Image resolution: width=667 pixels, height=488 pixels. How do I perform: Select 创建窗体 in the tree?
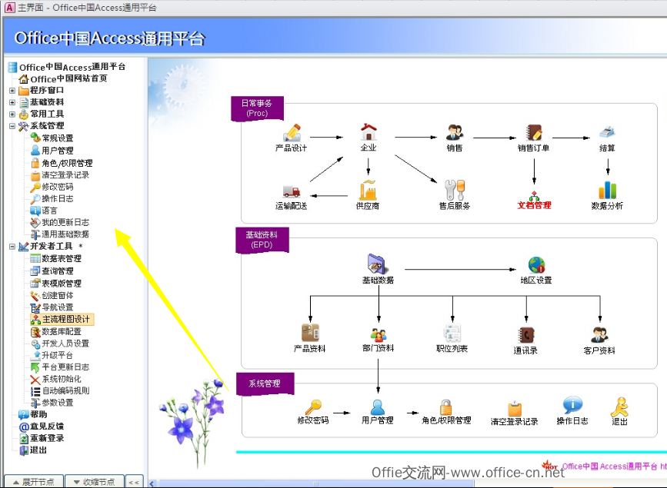(58, 295)
